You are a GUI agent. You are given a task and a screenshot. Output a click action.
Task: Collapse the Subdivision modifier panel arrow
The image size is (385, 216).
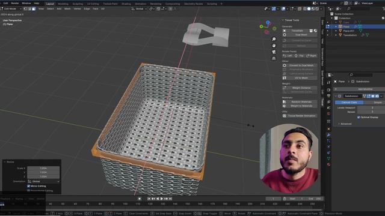point(336,96)
